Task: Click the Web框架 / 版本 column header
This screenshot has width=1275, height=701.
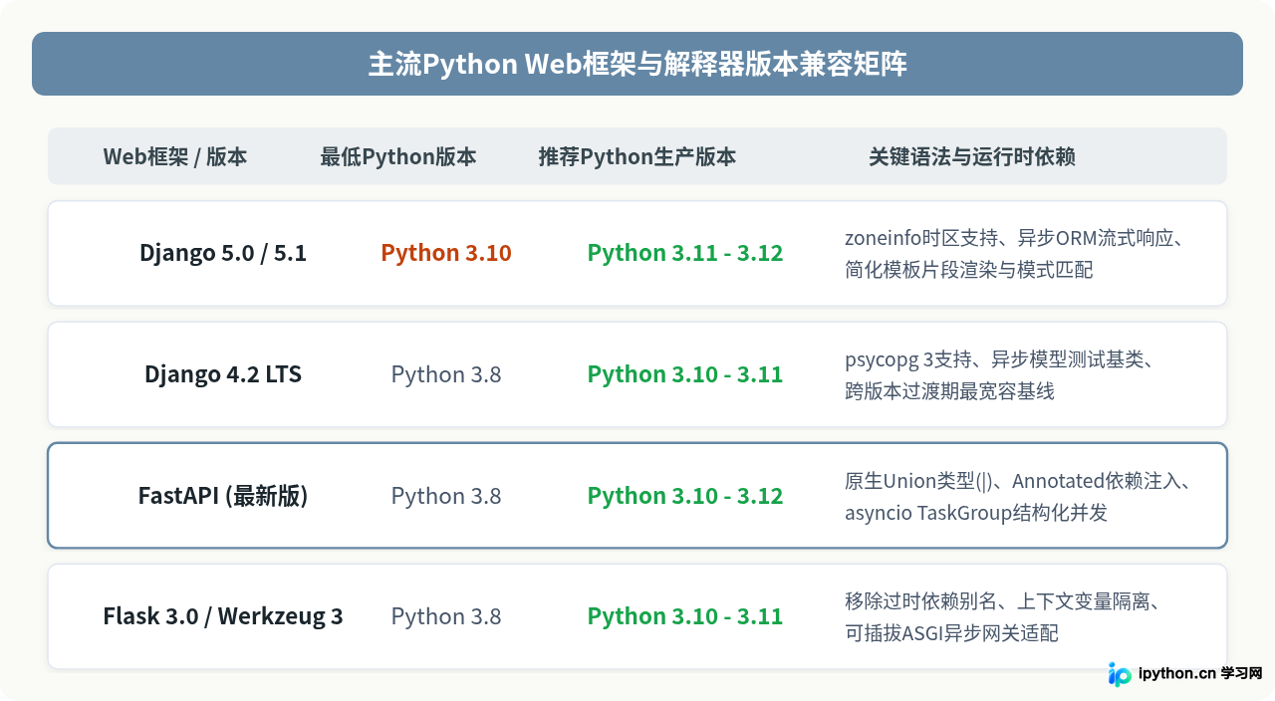Action: (175, 156)
